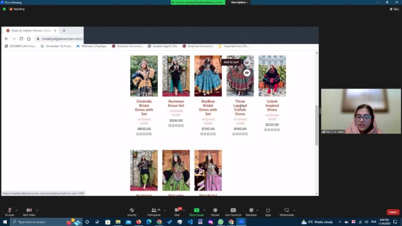The height and width of the screenshot is (226, 402).
Task: Open a new browser tab
Action: [x=64, y=31]
